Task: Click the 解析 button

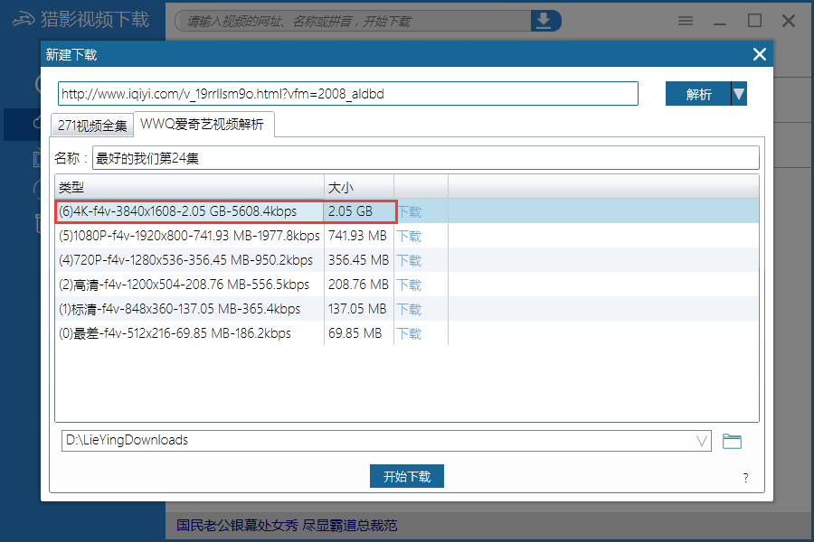Action: [698, 94]
